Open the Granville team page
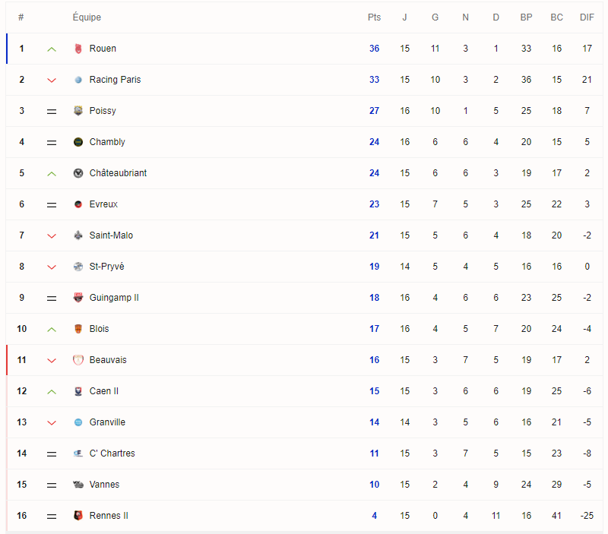The height and width of the screenshot is (534, 608). (x=107, y=422)
